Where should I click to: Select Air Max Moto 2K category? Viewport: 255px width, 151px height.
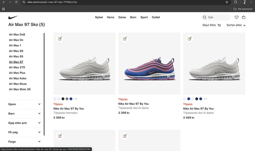point(20,89)
